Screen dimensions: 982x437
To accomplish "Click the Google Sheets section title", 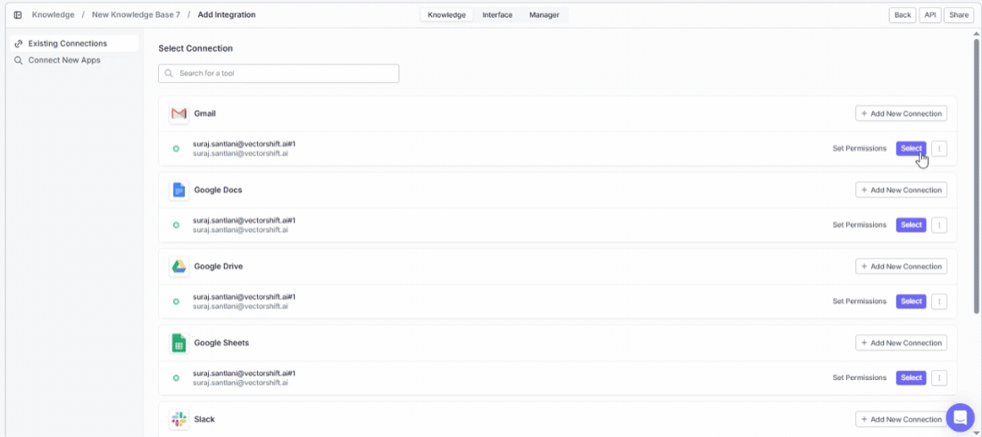I will (221, 343).
